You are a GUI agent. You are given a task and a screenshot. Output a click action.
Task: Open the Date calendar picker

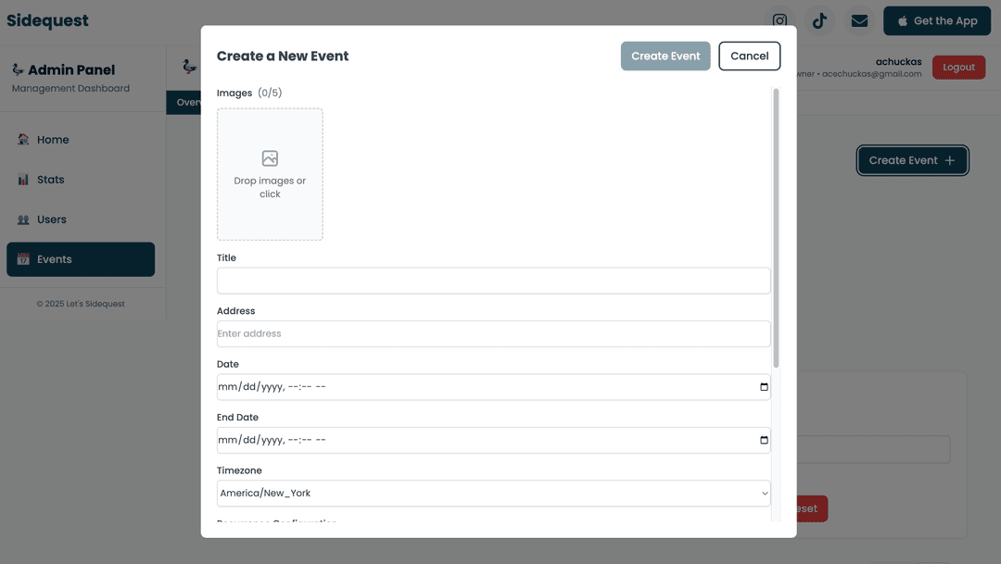762,387
